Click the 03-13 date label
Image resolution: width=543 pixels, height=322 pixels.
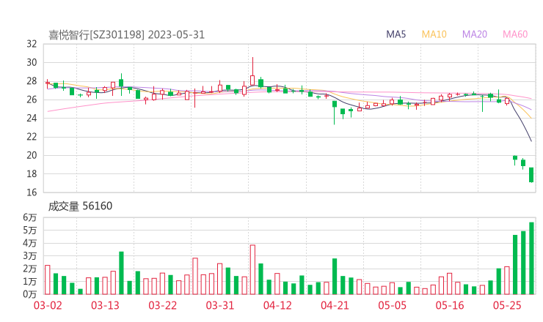click(105, 305)
